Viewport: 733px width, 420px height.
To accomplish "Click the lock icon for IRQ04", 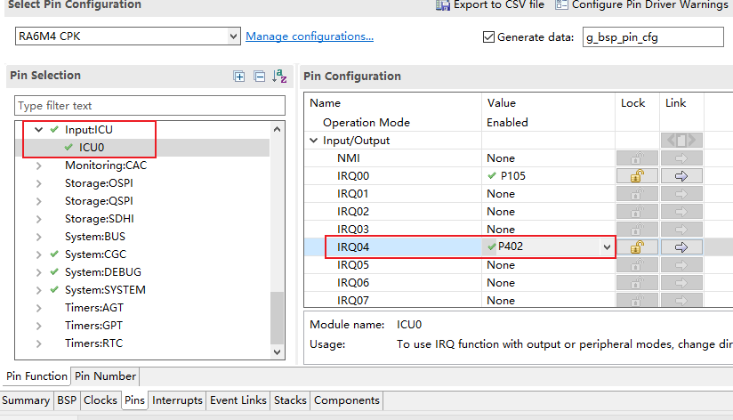I will tap(636, 247).
